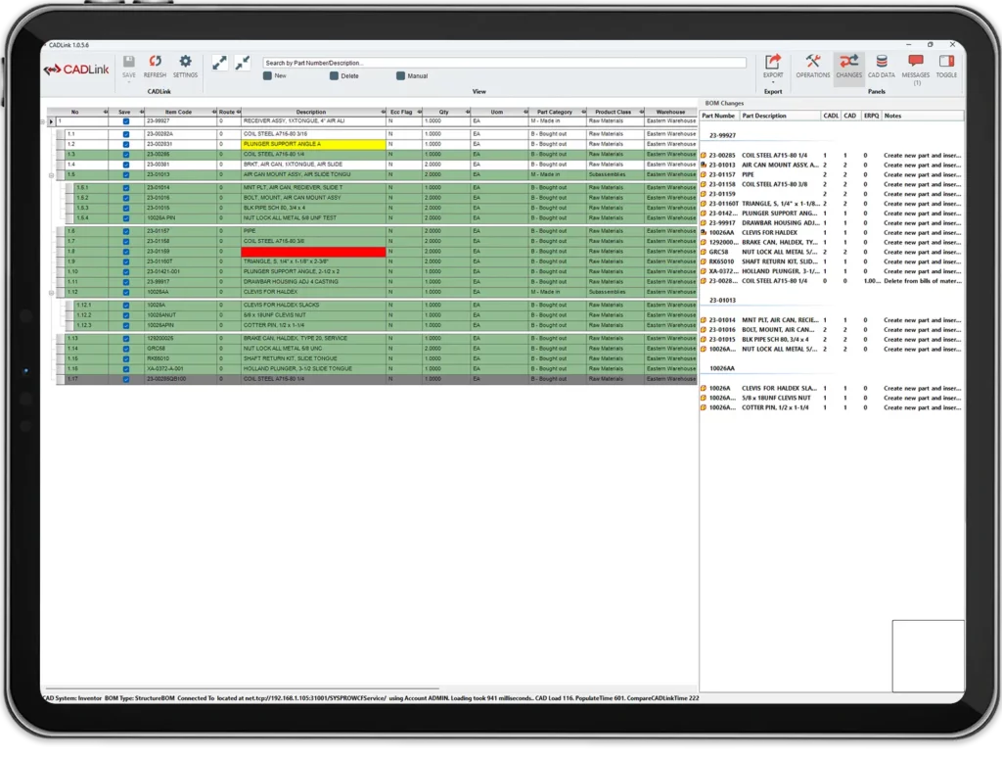Click the part icon beside RK65010 in BOM Changes
The width and height of the screenshot is (1002, 759).
click(704, 261)
